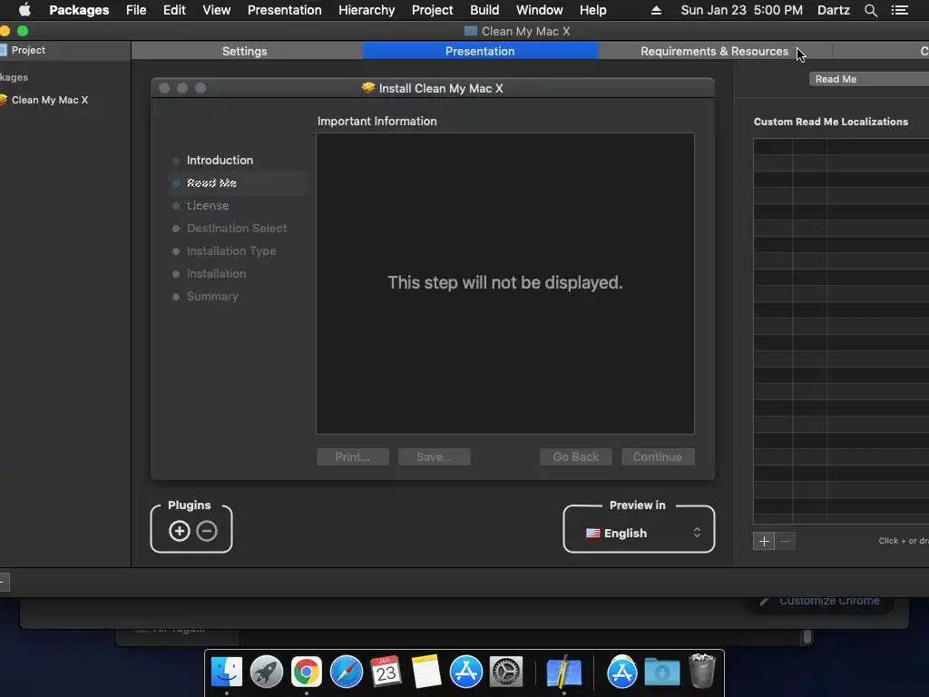Click the Go Back button

pyautogui.click(x=575, y=457)
